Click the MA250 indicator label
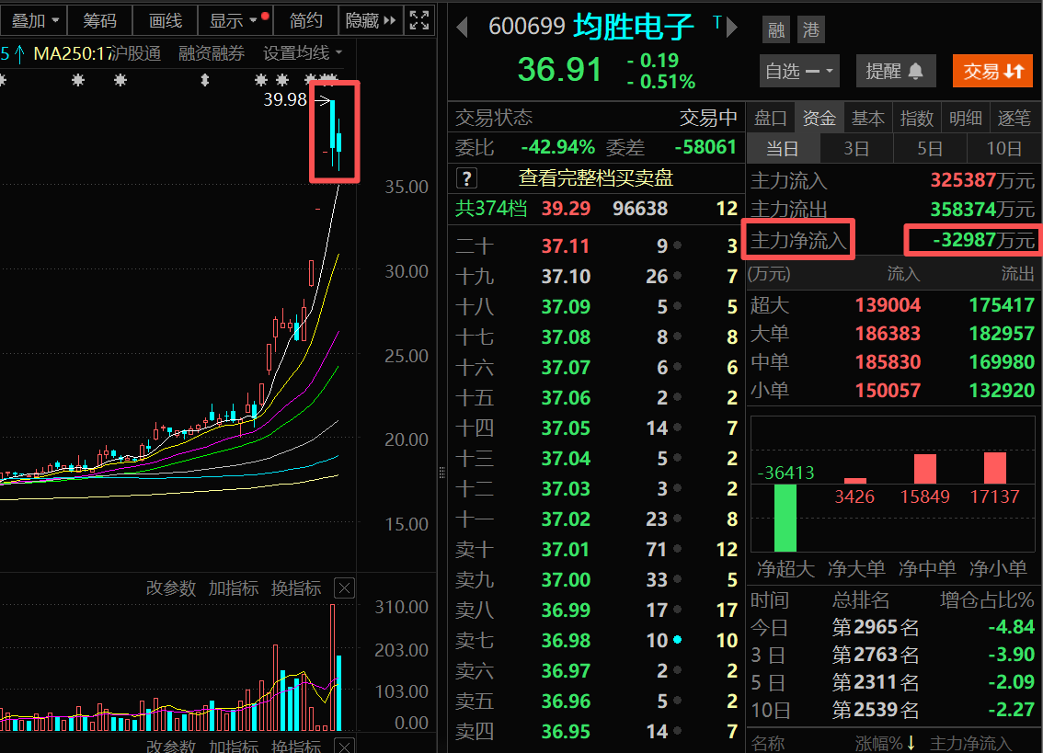Screen dimensions: 1043x753 point(71,53)
